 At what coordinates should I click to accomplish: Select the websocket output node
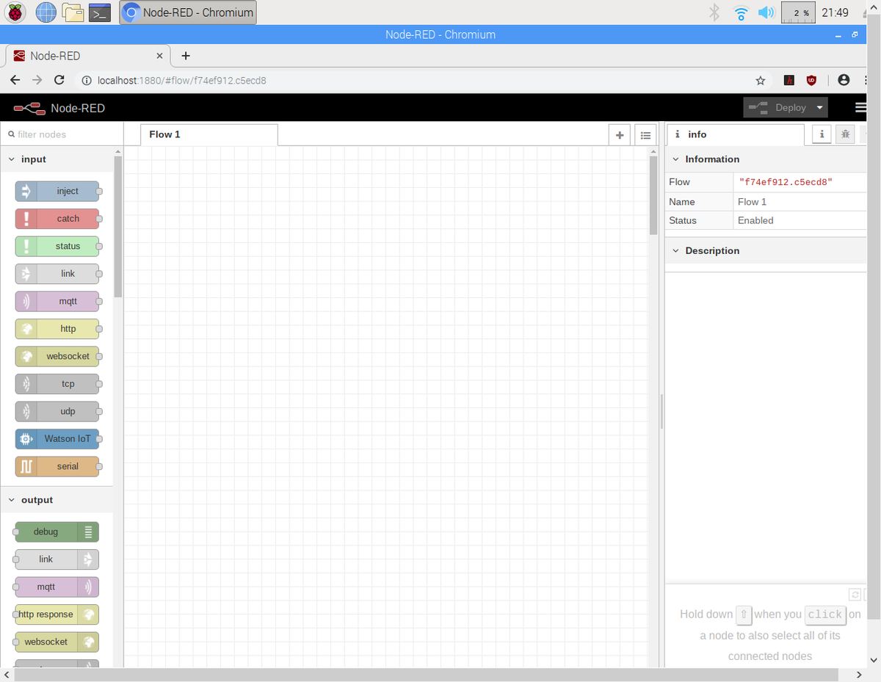[57, 642]
